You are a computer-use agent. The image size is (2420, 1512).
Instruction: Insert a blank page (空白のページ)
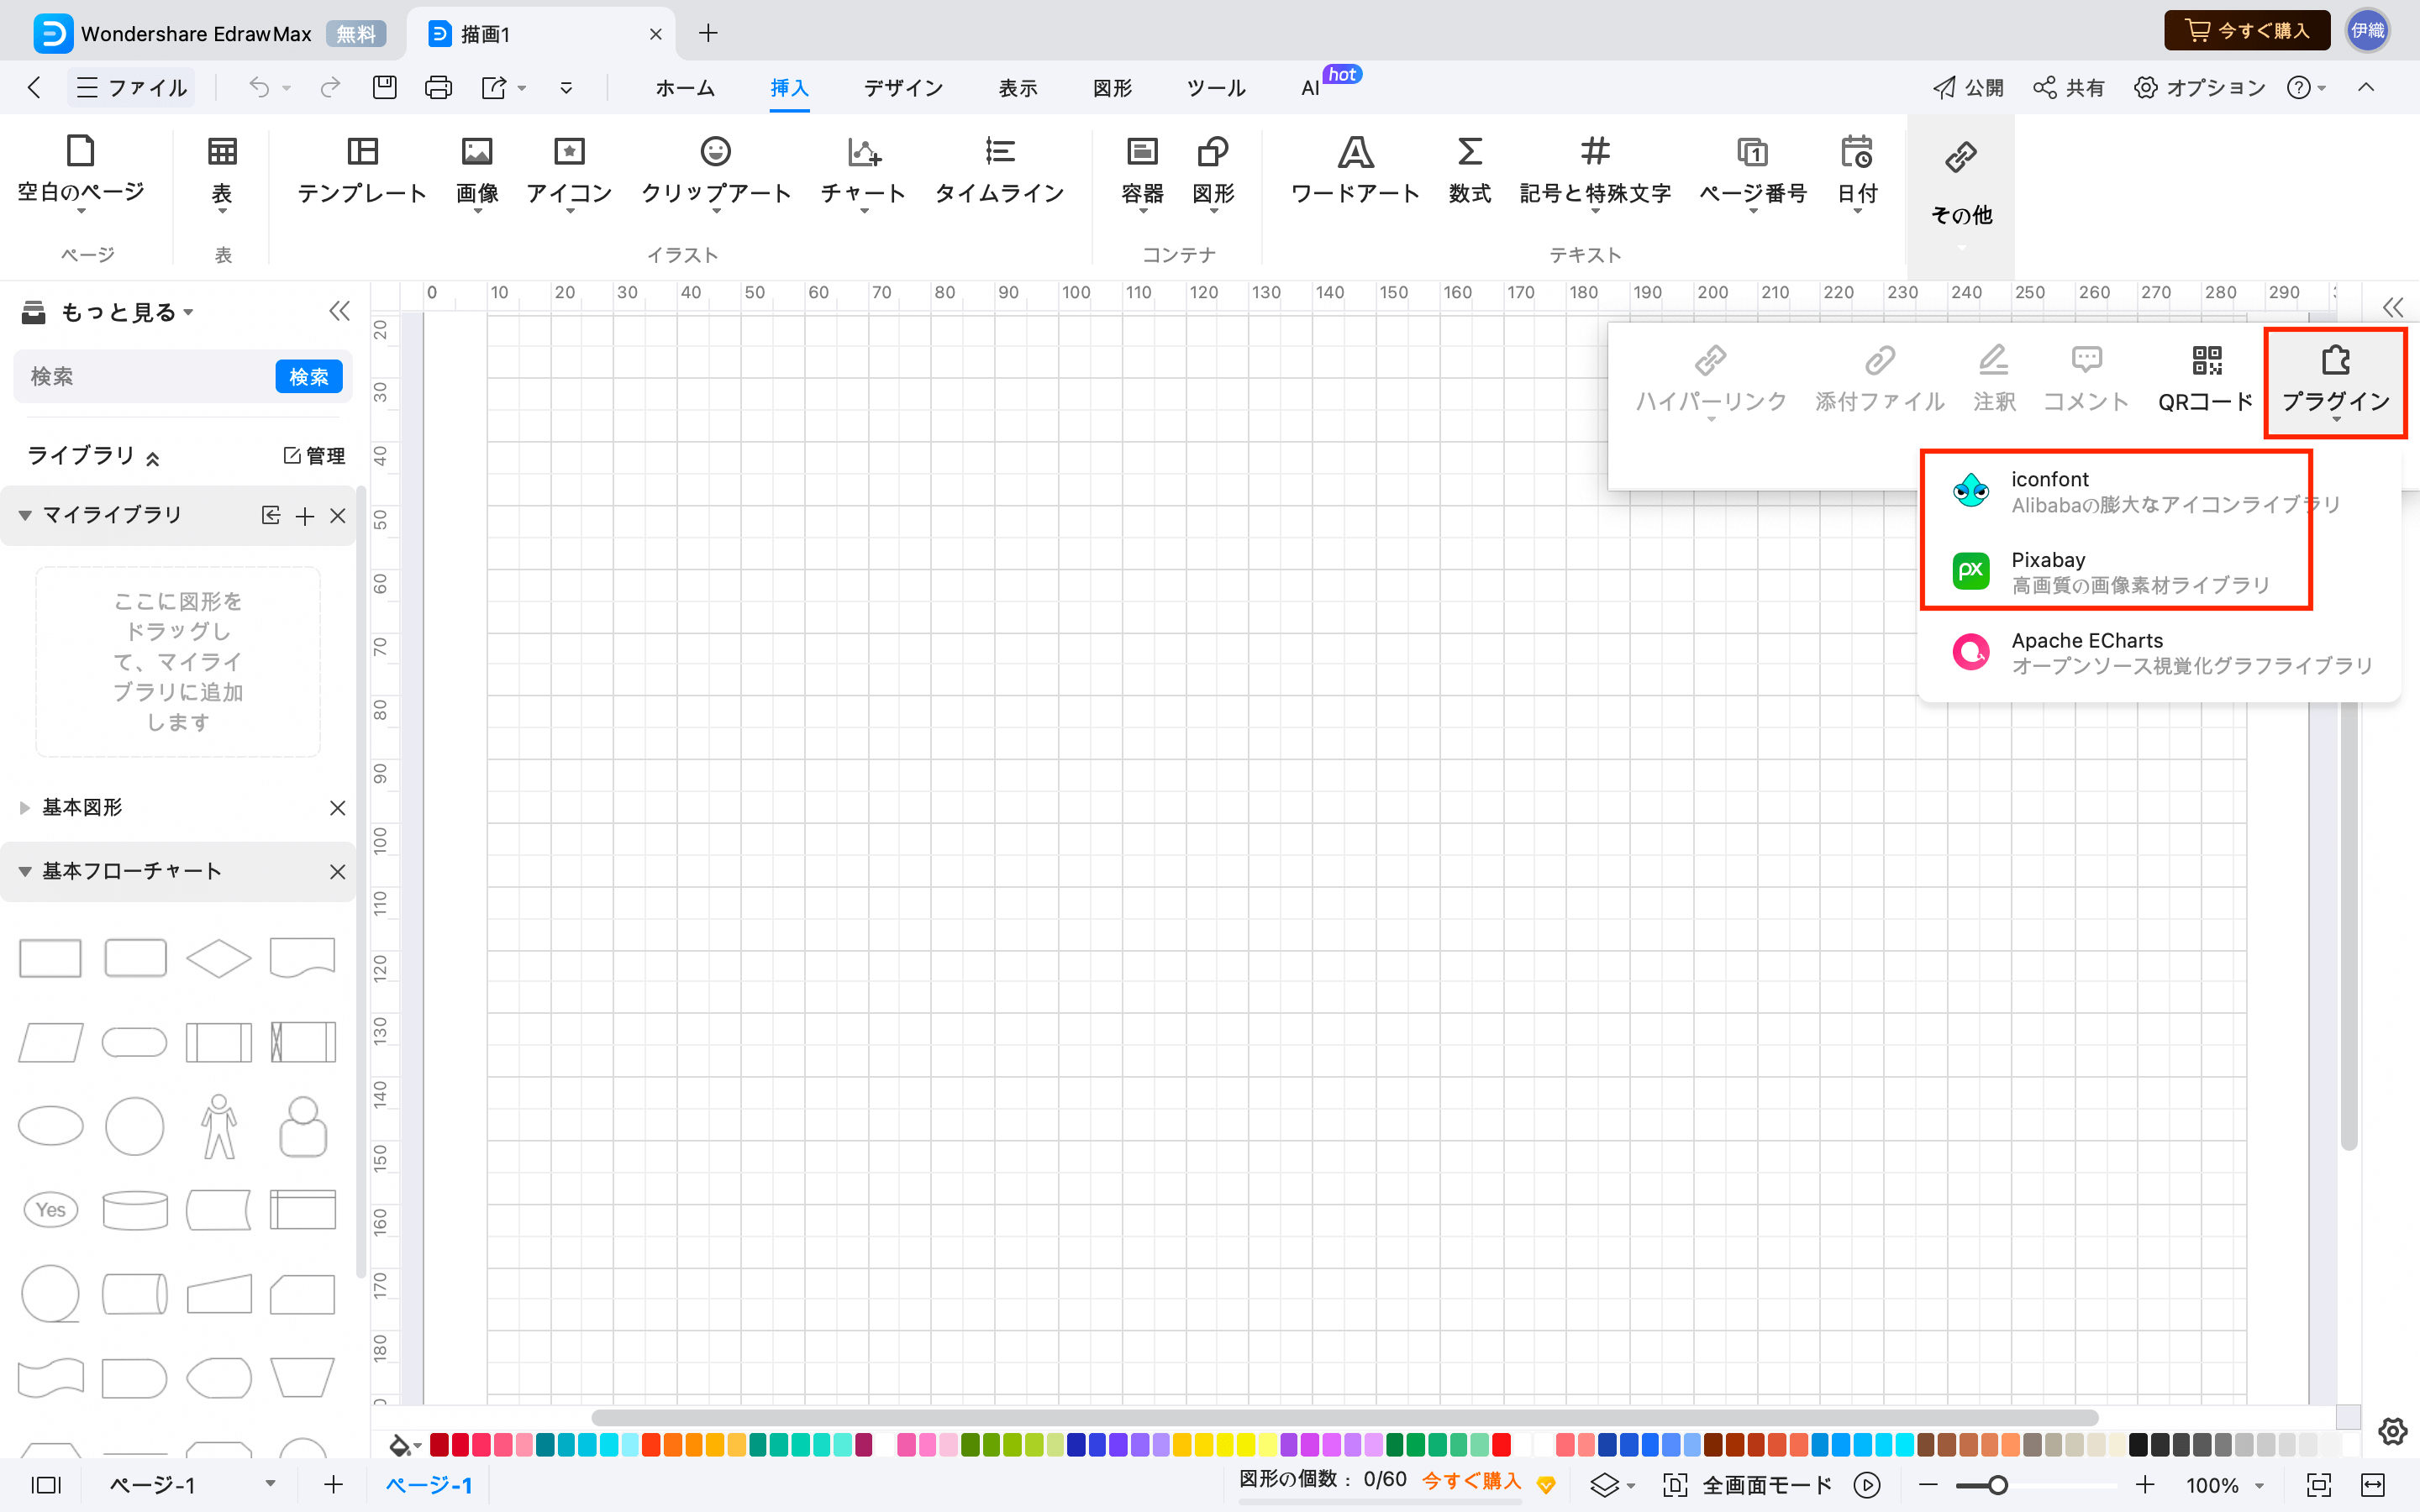tap(81, 172)
